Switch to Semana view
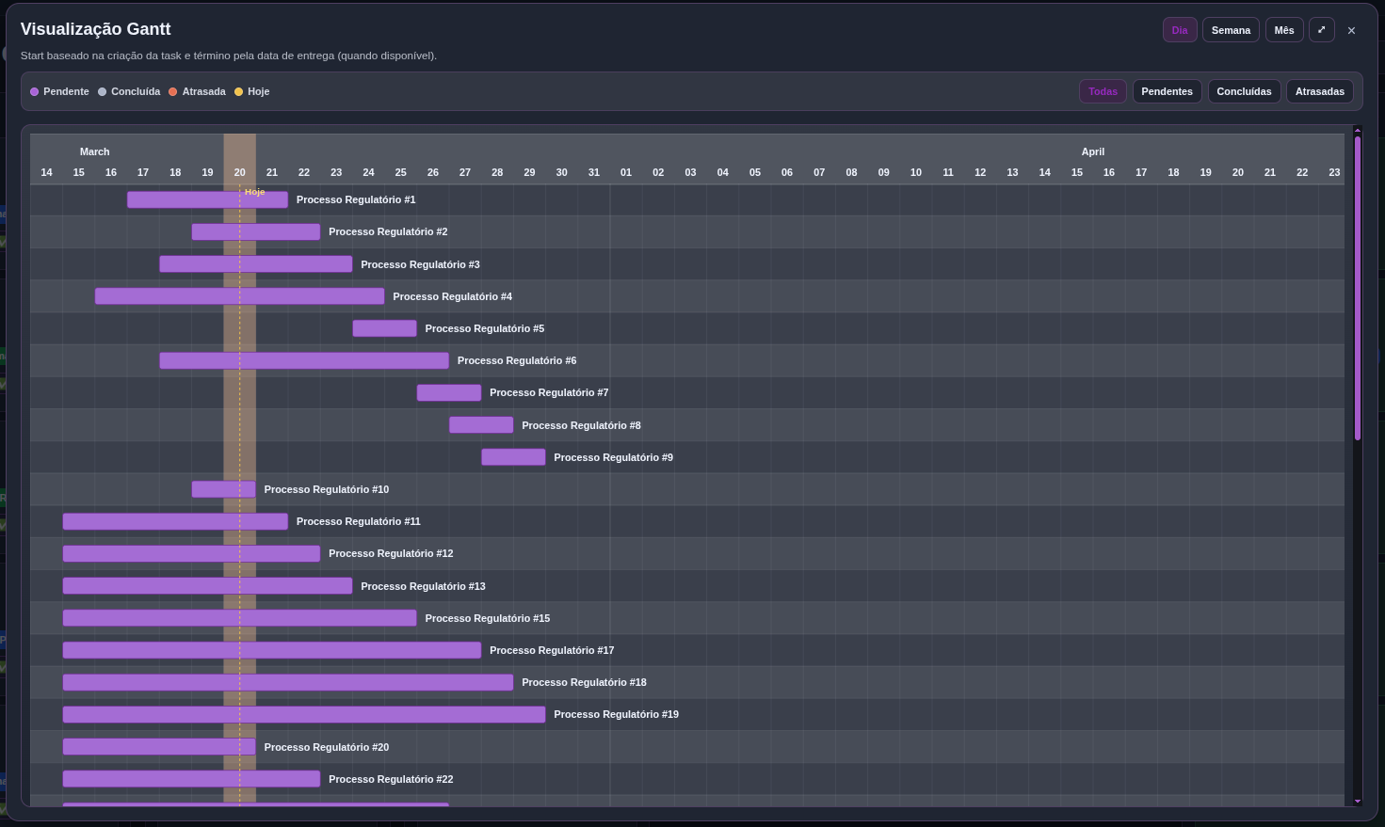 [1231, 29]
